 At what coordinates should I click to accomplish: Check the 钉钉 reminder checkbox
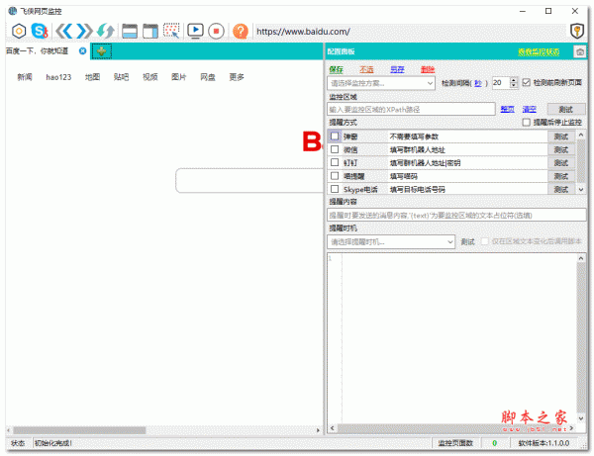click(335, 163)
